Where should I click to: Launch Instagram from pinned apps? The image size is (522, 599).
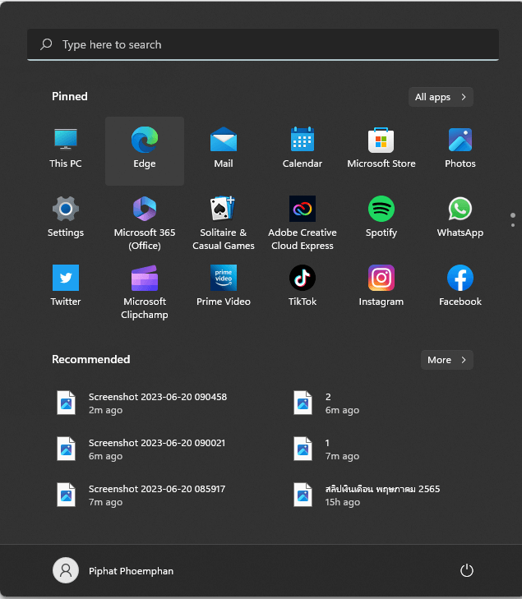point(381,279)
